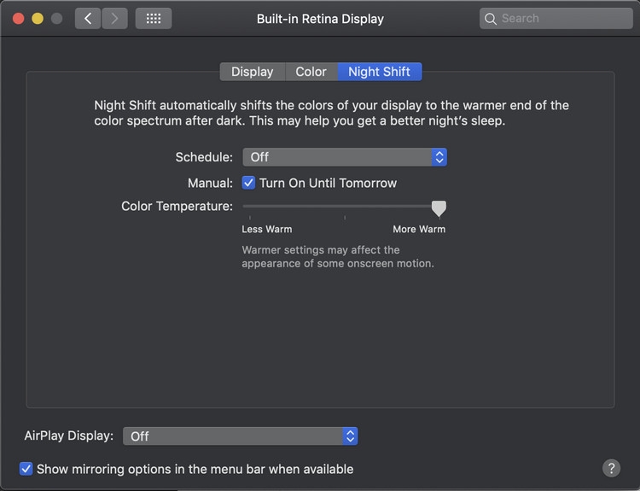The width and height of the screenshot is (640, 491).
Task: Switch to the Display tab
Action: 252,72
